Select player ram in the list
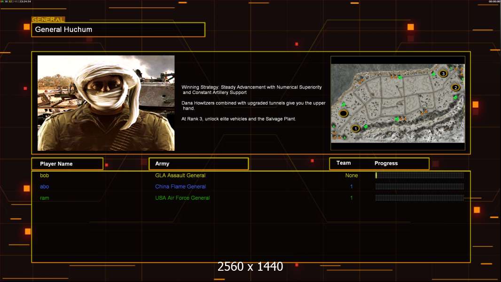The width and height of the screenshot is (501, 282). 44,198
